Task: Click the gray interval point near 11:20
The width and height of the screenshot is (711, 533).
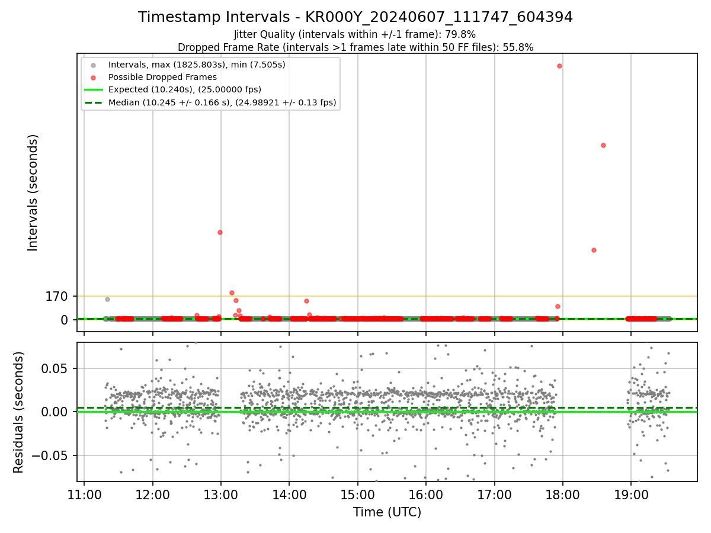Action: pyautogui.click(x=107, y=299)
